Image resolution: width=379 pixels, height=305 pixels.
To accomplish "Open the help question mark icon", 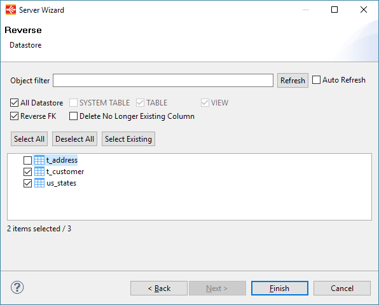I will [17, 287].
